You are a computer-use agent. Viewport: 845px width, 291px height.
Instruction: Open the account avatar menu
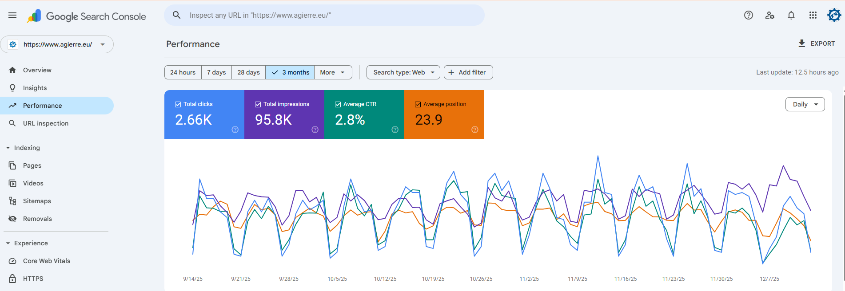pyautogui.click(x=834, y=15)
